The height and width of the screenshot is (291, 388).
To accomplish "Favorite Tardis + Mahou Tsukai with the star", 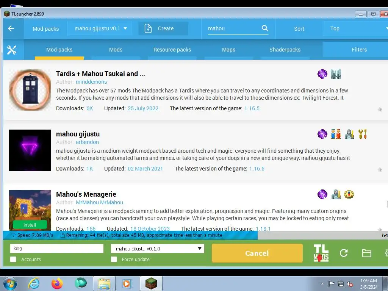I will 380,110.
